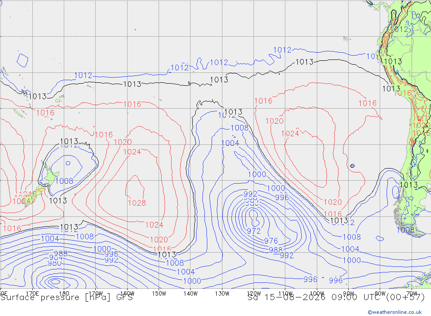Click the 1020 label south of eastern high
The width and height of the screenshot is (431, 316).
pos(333,202)
